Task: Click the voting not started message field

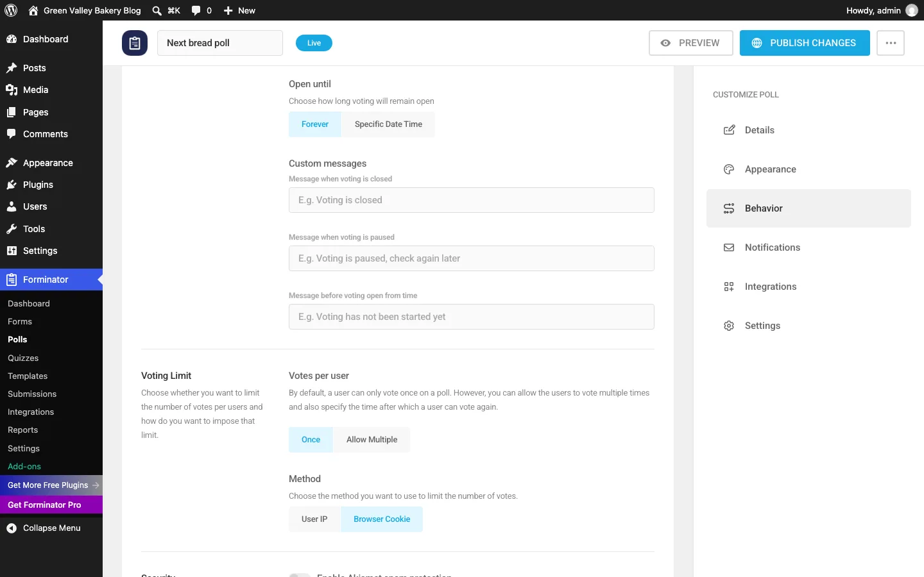Action: coord(472,317)
